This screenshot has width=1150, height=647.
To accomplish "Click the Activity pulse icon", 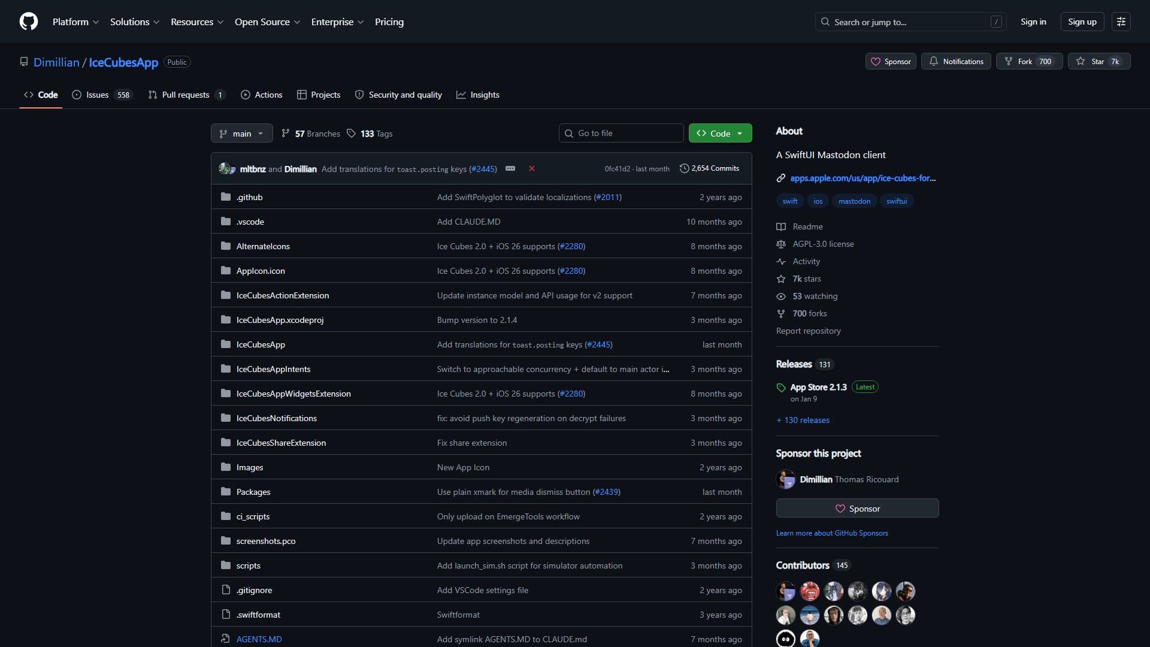I will (781, 261).
